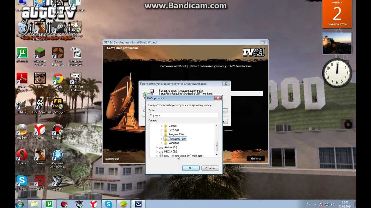Open the lowercase samp desktop shortcut
This screenshot has width=371, height=208.
pyautogui.click(x=40, y=80)
